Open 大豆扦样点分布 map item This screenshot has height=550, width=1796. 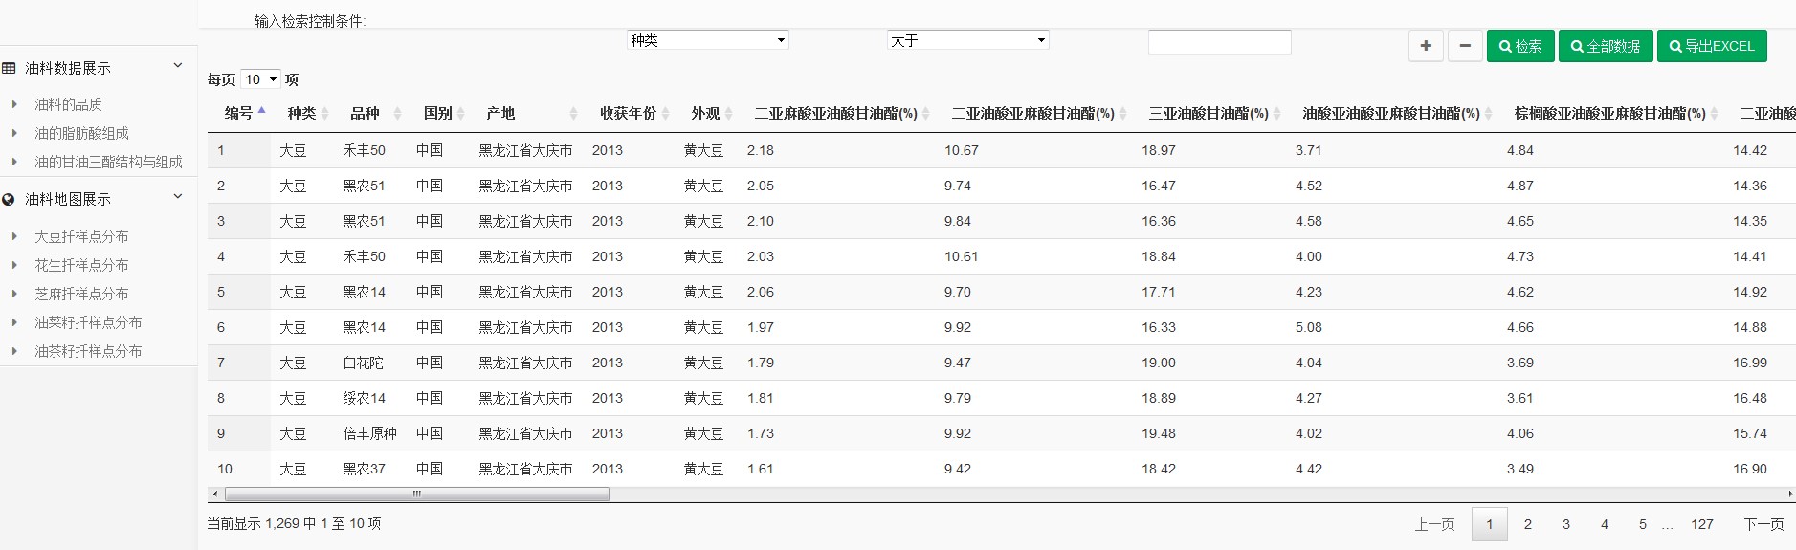(x=82, y=236)
